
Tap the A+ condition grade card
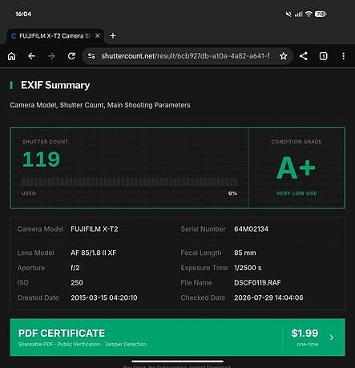pyautogui.click(x=297, y=168)
